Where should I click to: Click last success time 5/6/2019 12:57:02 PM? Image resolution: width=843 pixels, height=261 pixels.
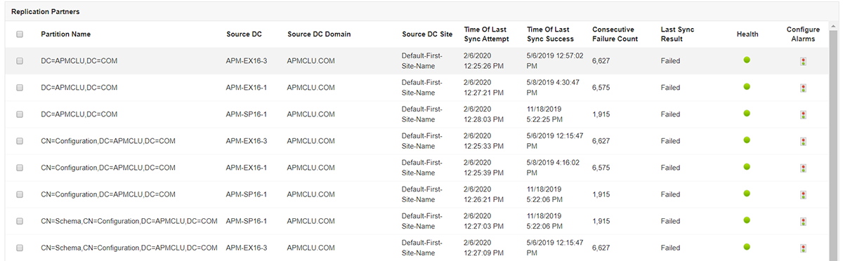554,61
